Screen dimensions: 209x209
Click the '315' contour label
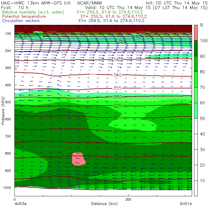(x=117, y=131)
